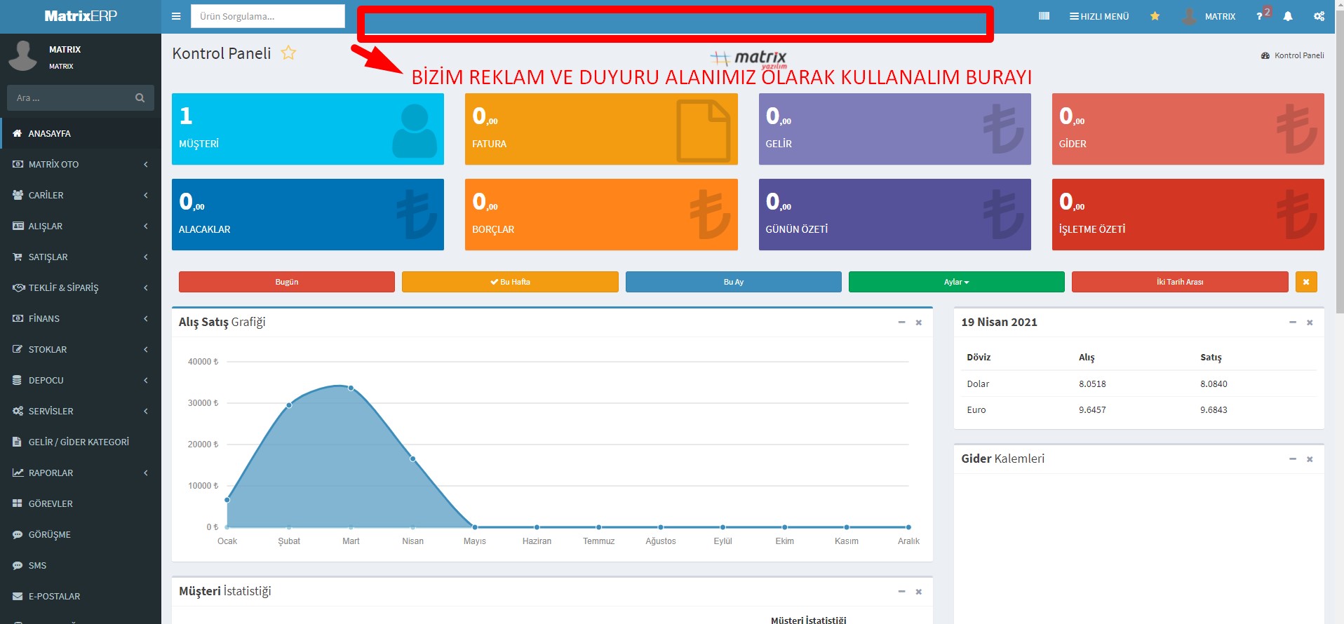Screen dimensions: 1344x624
Task: Open the Aylar dropdown filter
Action: click(x=956, y=282)
